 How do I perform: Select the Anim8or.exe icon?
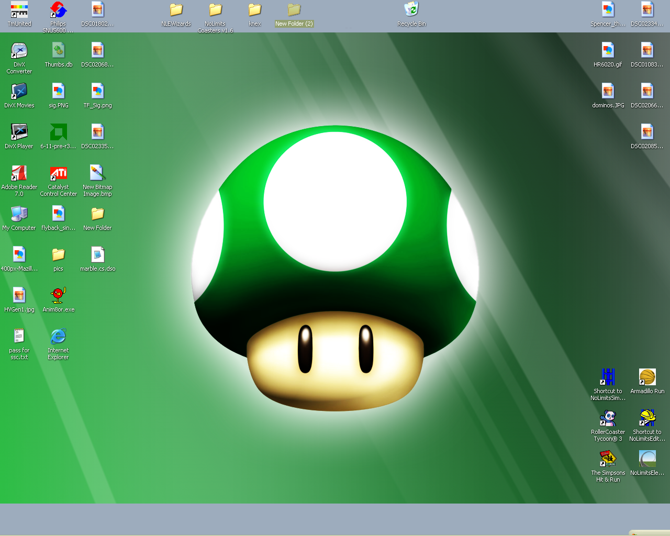(x=58, y=295)
